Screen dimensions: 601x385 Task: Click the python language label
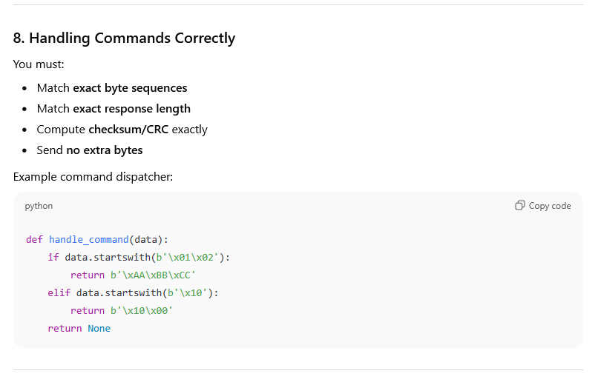(x=39, y=206)
